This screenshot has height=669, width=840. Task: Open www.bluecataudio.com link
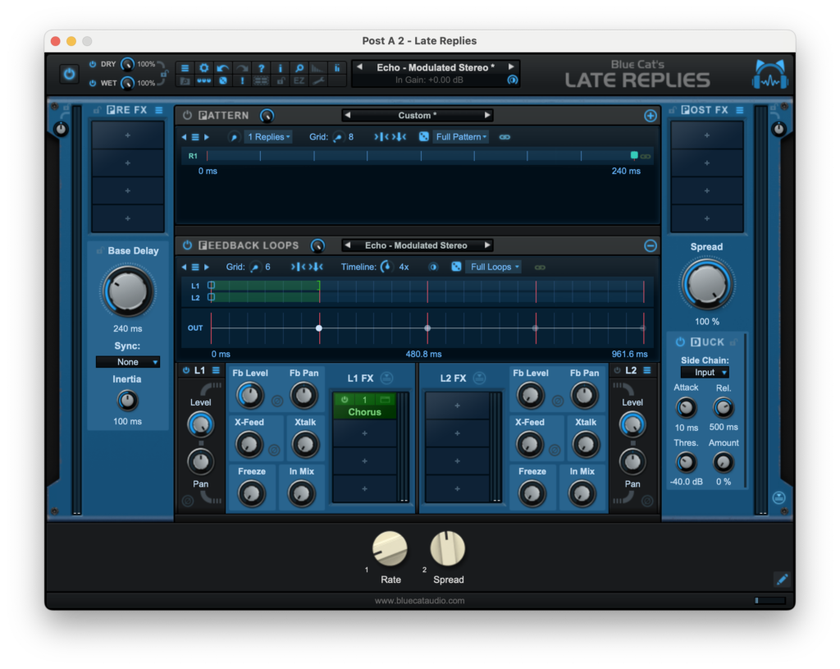point(419,600)
